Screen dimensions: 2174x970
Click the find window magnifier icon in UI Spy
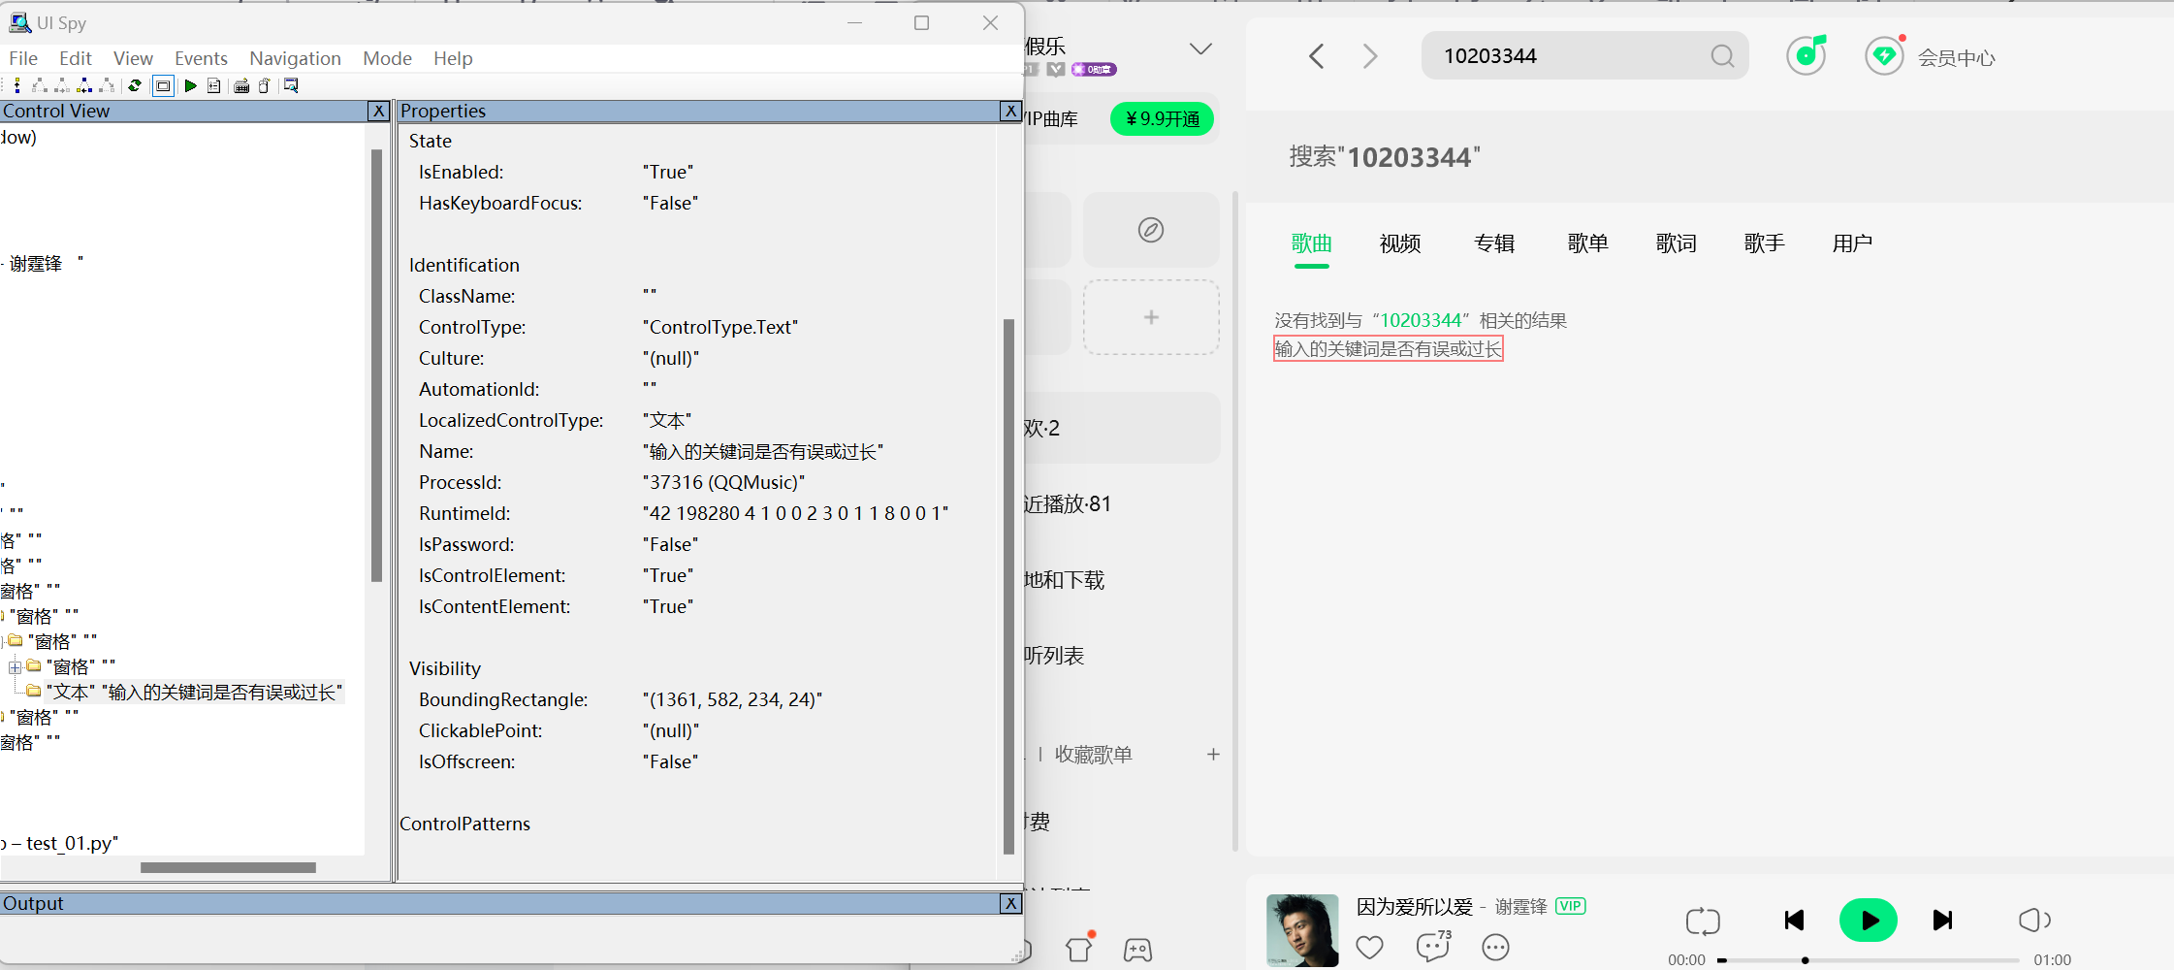pos(290,85)
